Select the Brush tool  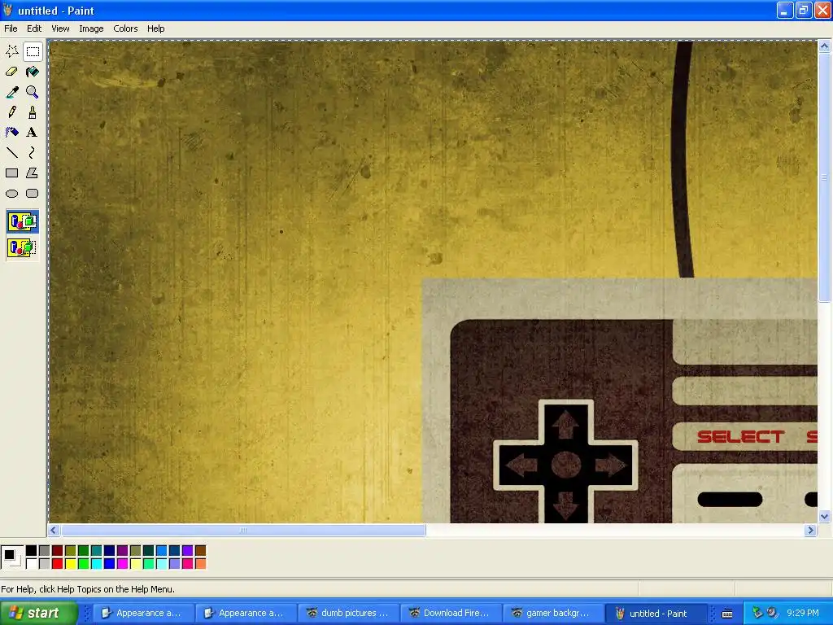33,112
